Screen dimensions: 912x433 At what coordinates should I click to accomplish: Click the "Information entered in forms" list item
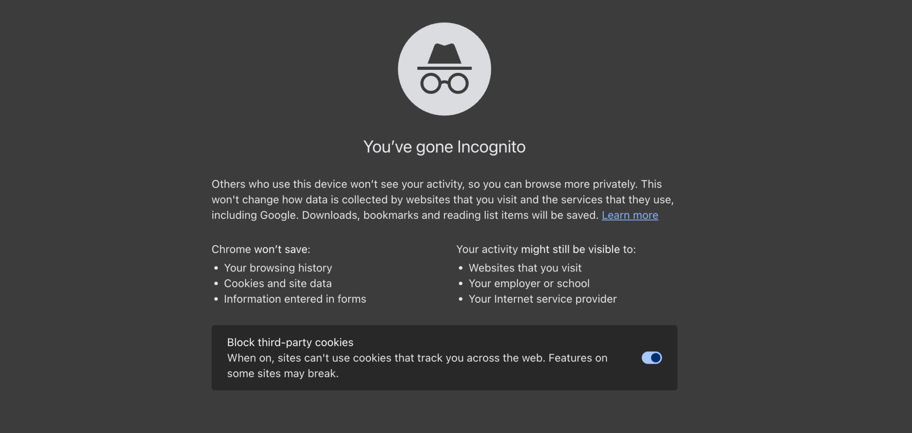295,299
